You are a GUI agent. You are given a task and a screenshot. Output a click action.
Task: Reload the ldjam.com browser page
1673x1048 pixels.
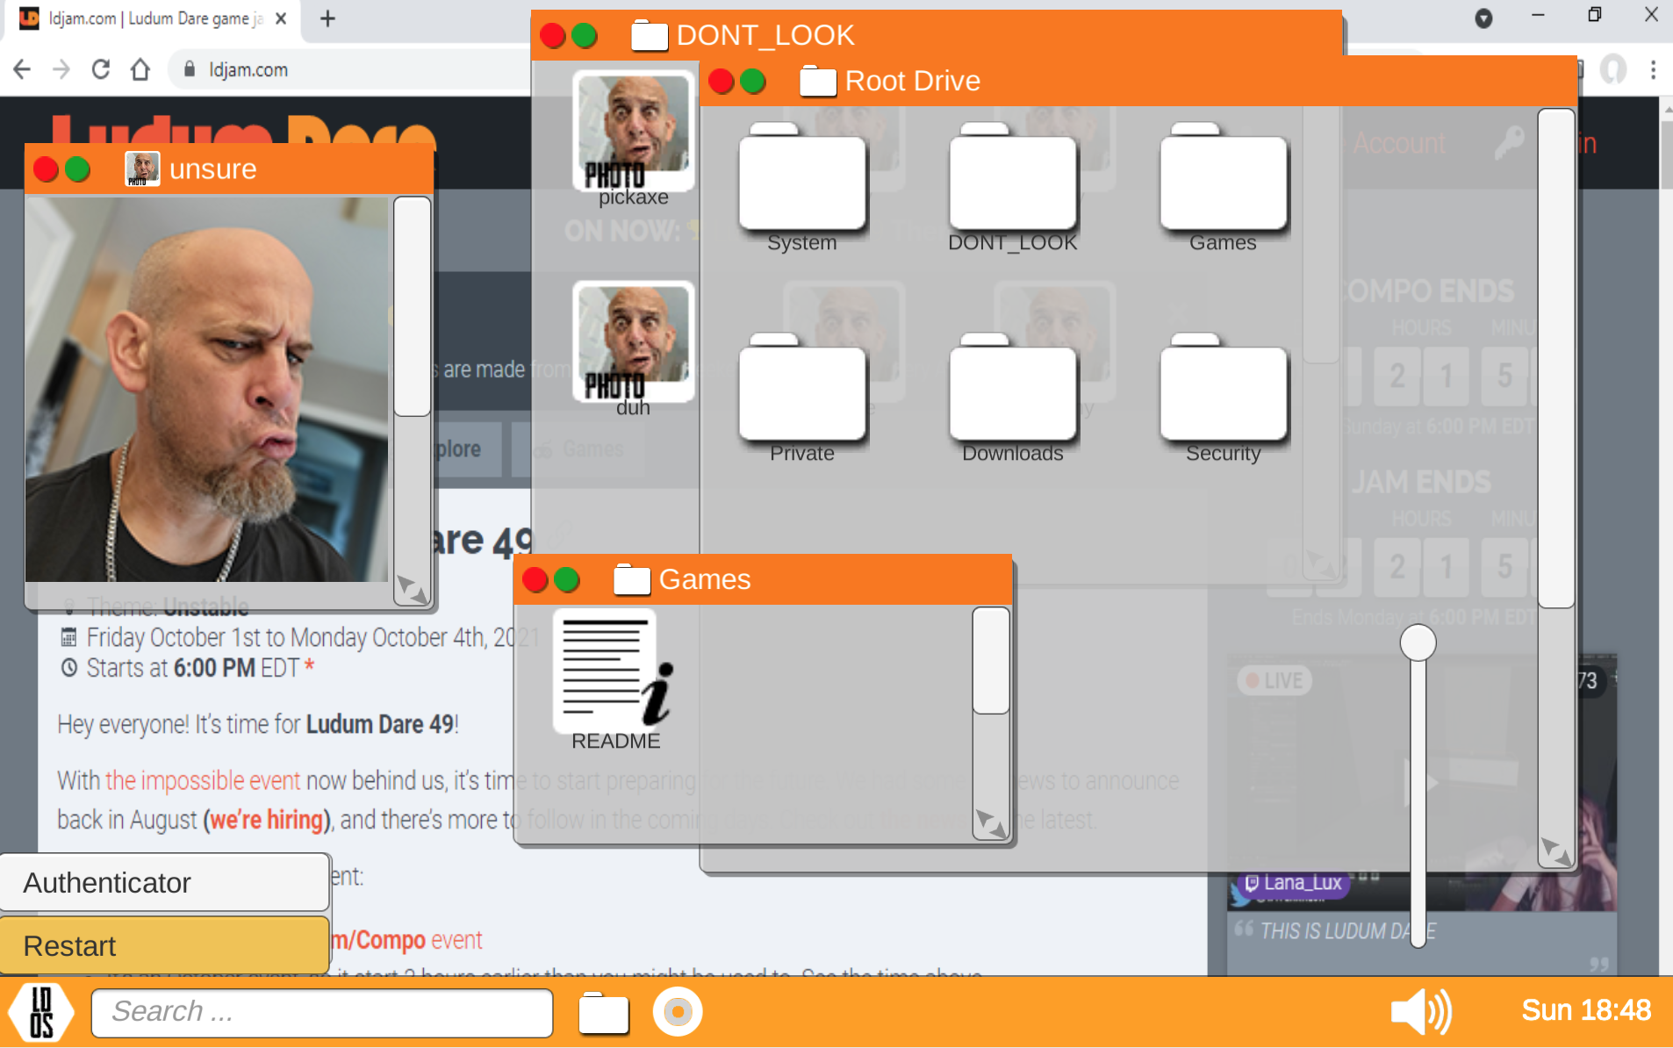click(101, 69)
